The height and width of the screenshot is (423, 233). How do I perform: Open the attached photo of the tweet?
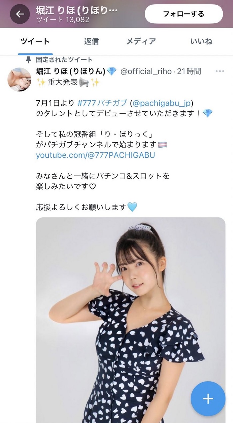pos(130,320)
